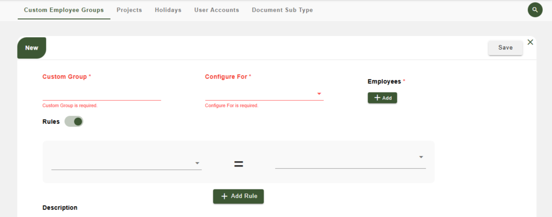Click the Description label
Screen dimensions: 552x217
60,207
